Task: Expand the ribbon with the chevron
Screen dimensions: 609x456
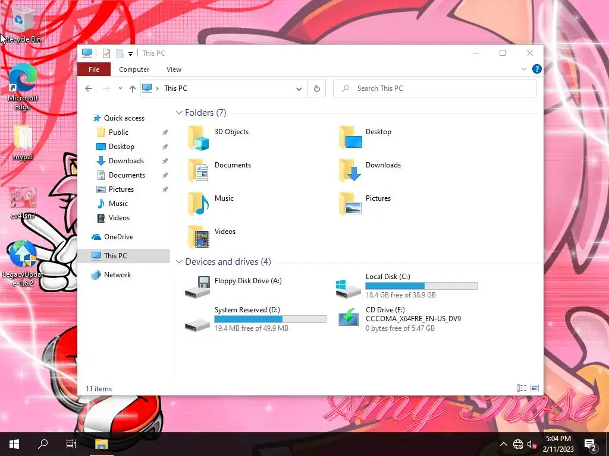Action: 523,69
